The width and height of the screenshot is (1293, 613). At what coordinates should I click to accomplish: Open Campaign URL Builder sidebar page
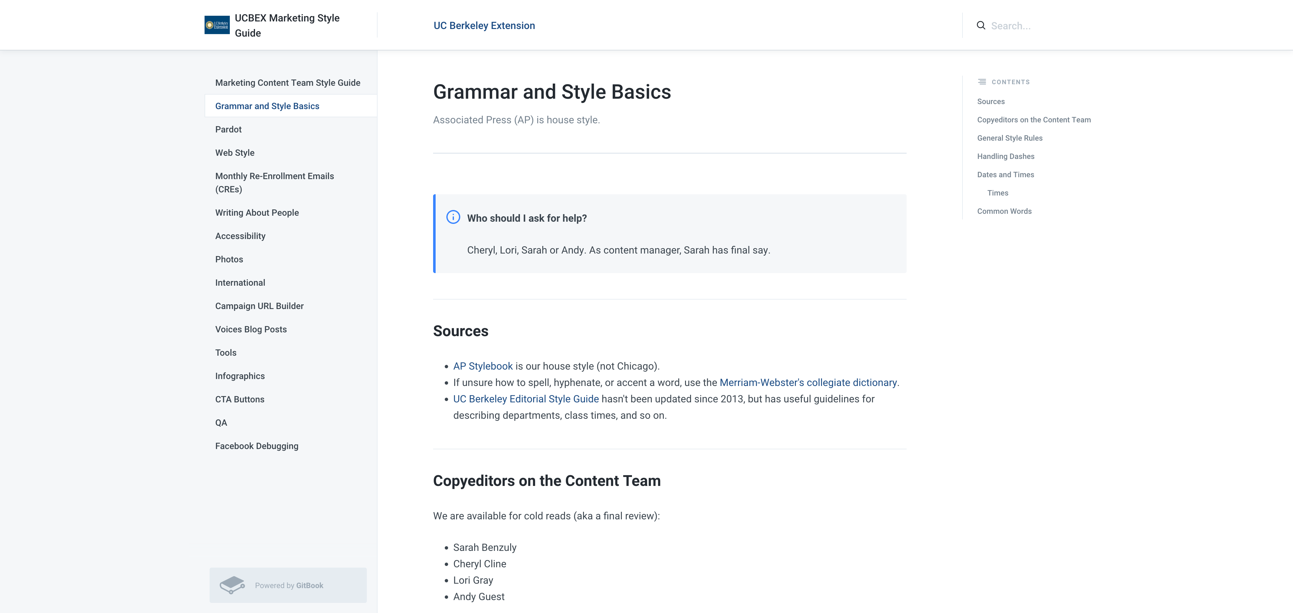259,306
